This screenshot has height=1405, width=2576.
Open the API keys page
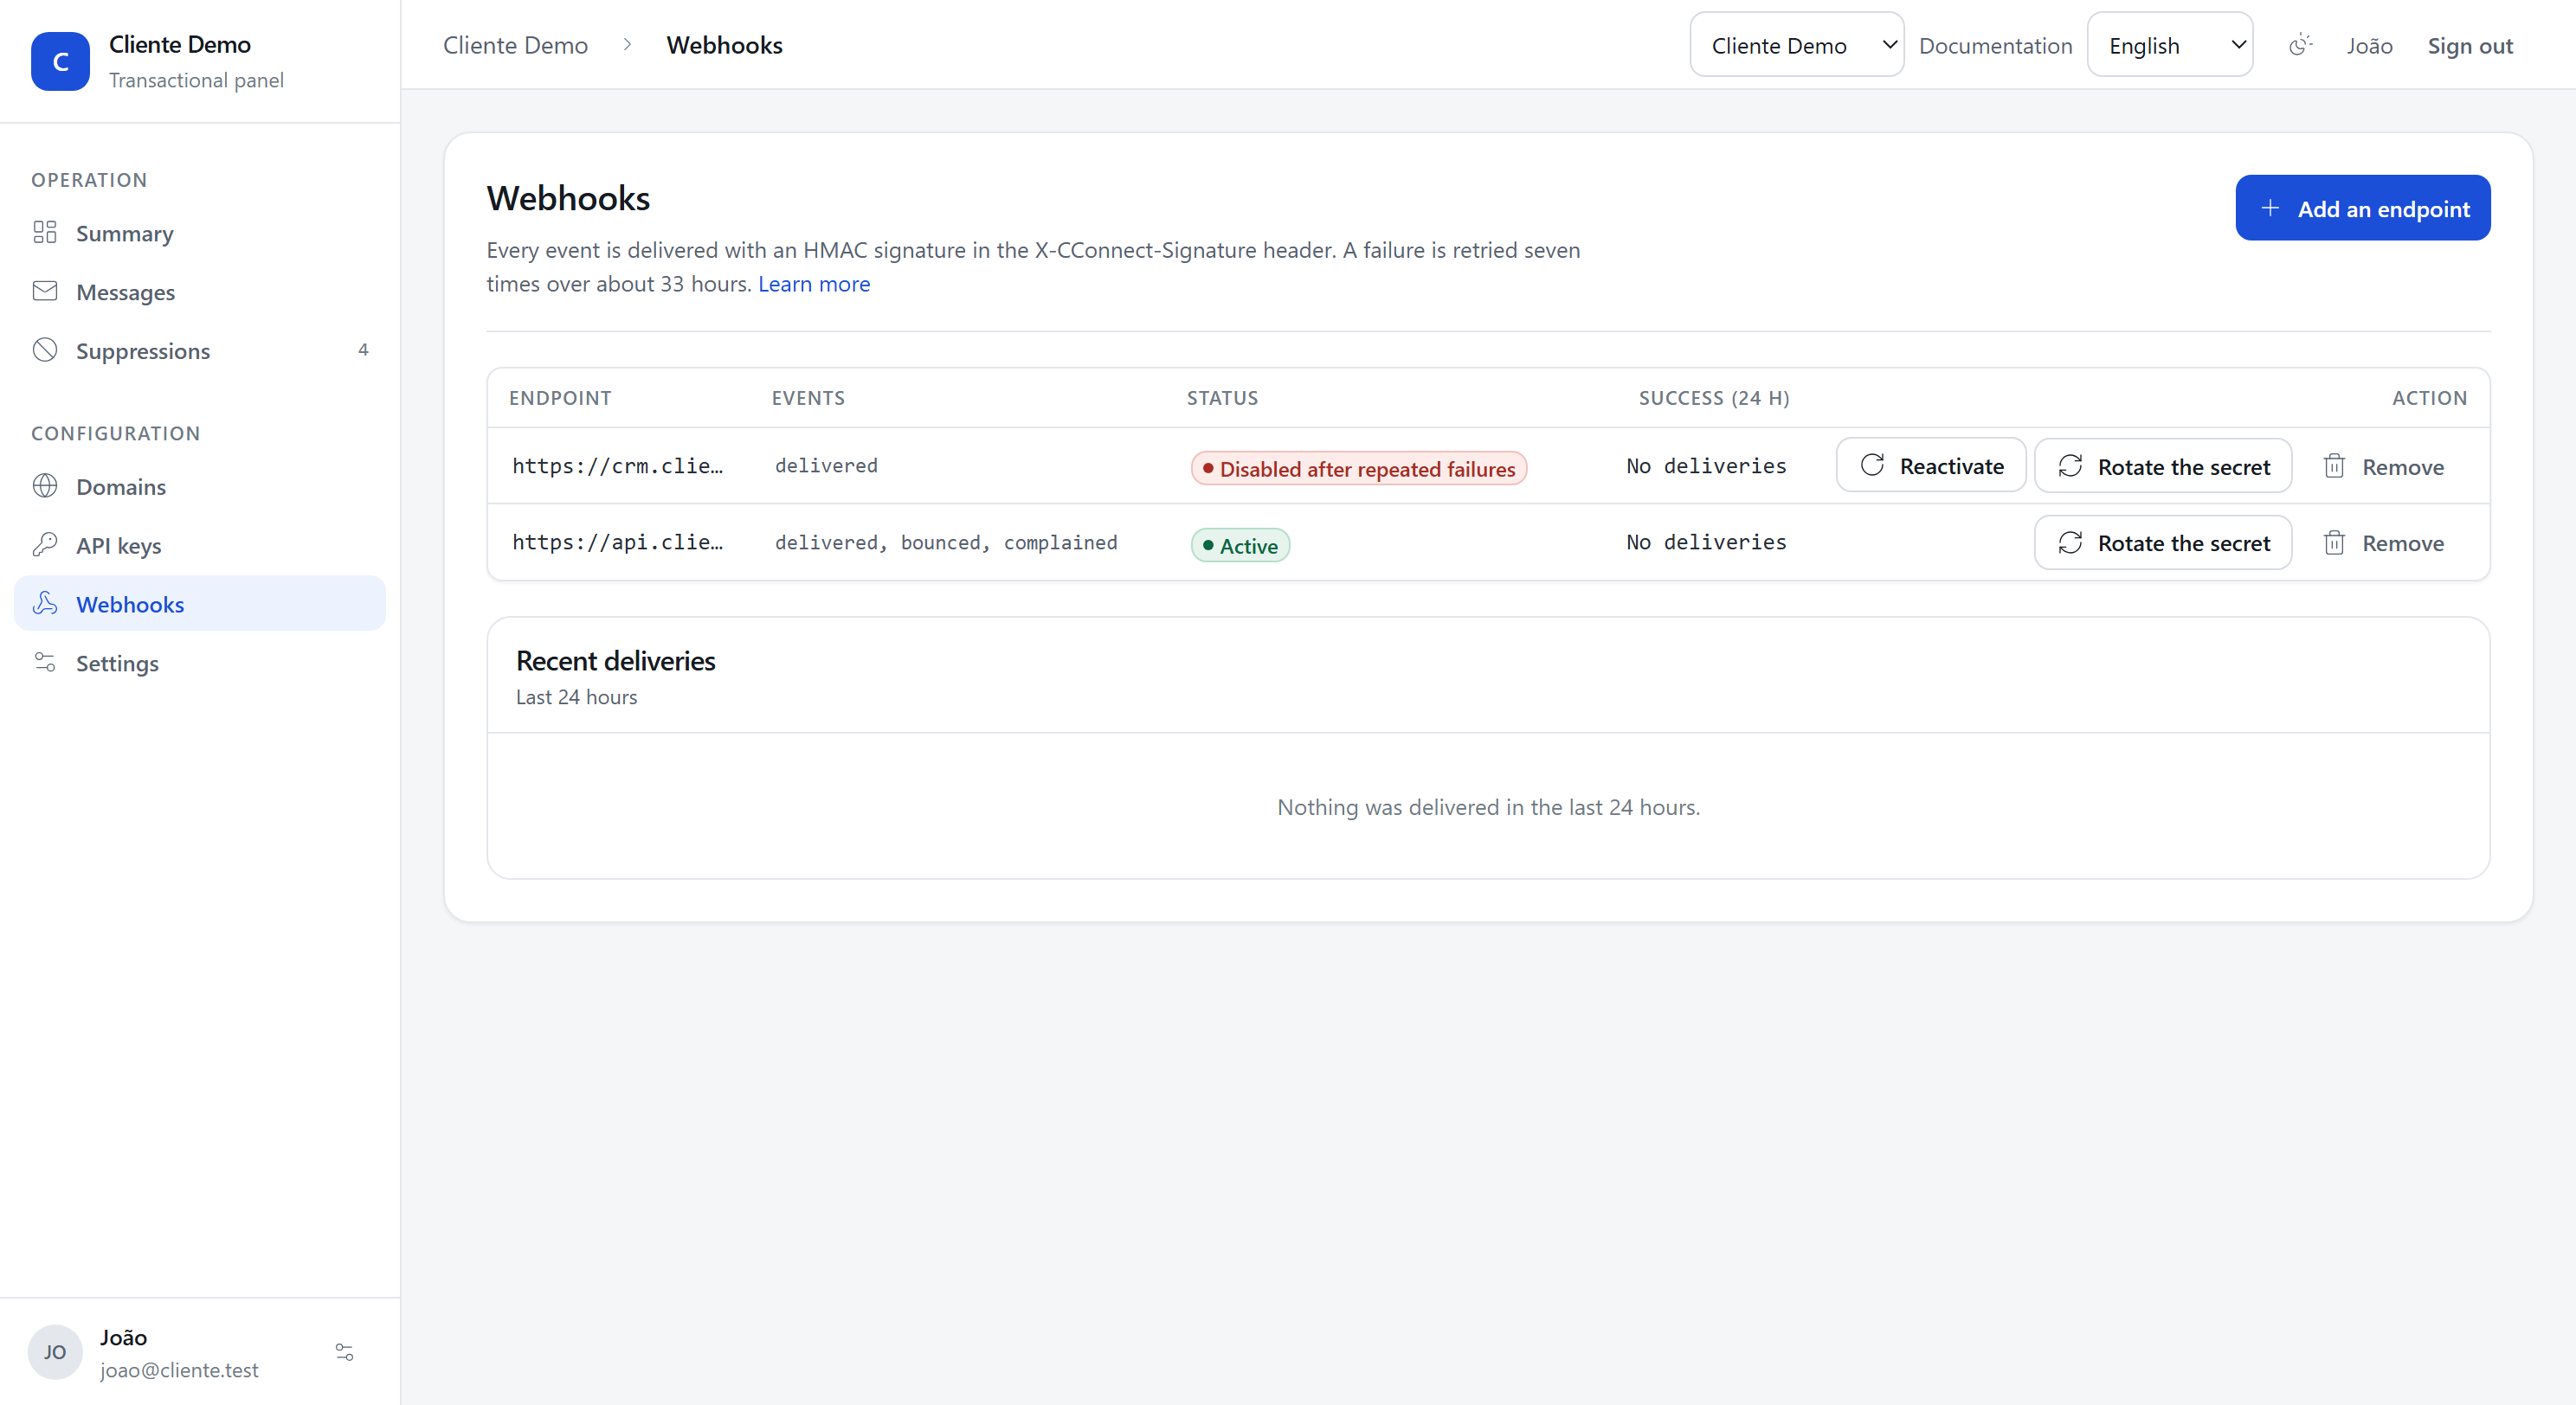200,546
